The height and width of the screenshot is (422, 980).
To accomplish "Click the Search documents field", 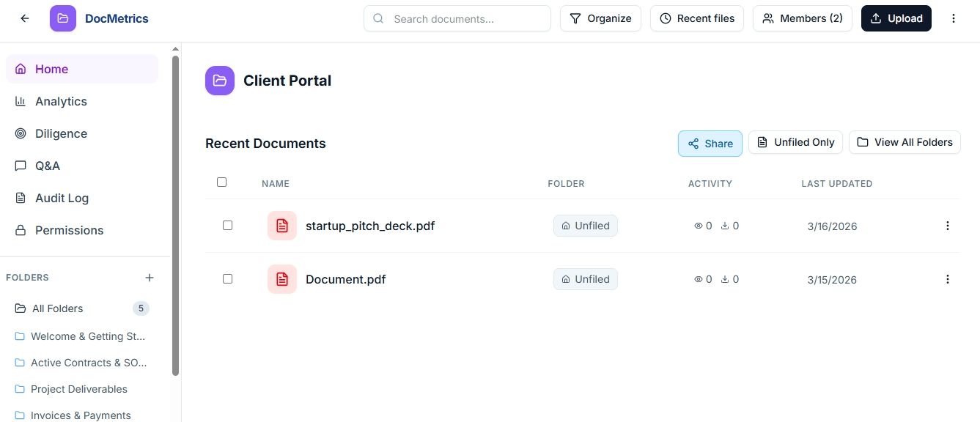I will coord(457,18).
